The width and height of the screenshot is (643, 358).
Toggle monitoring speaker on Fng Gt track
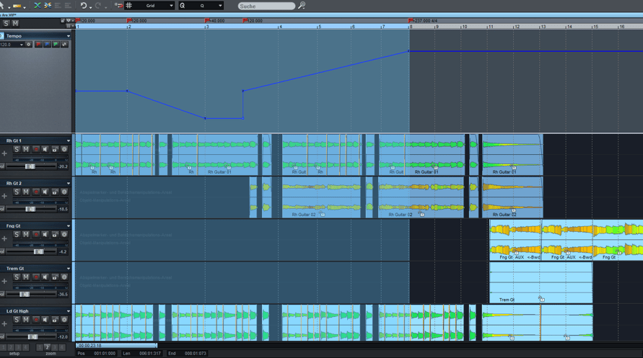[45, 234]
